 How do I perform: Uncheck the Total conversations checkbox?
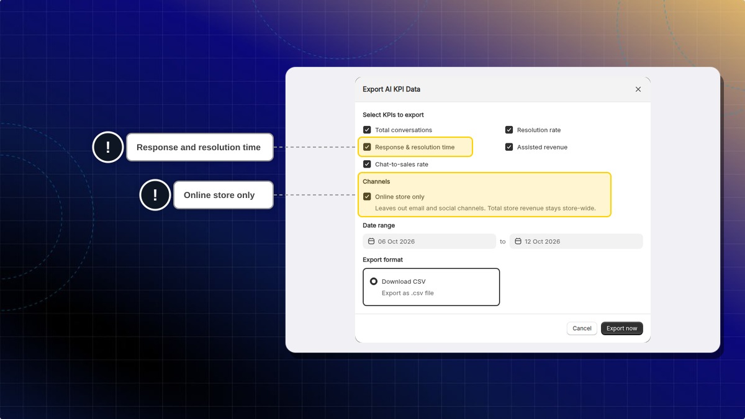tap(367, 130)
